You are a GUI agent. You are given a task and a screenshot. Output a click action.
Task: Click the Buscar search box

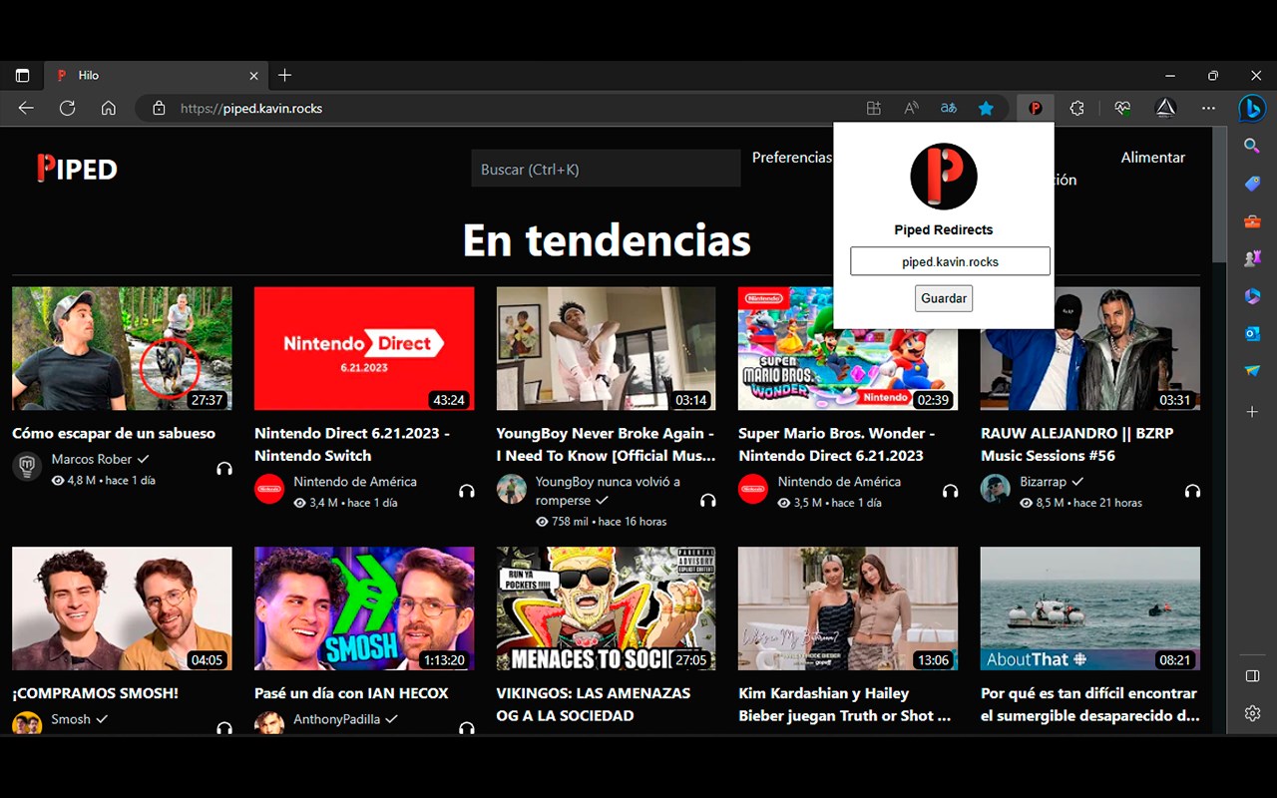(606, 169)
